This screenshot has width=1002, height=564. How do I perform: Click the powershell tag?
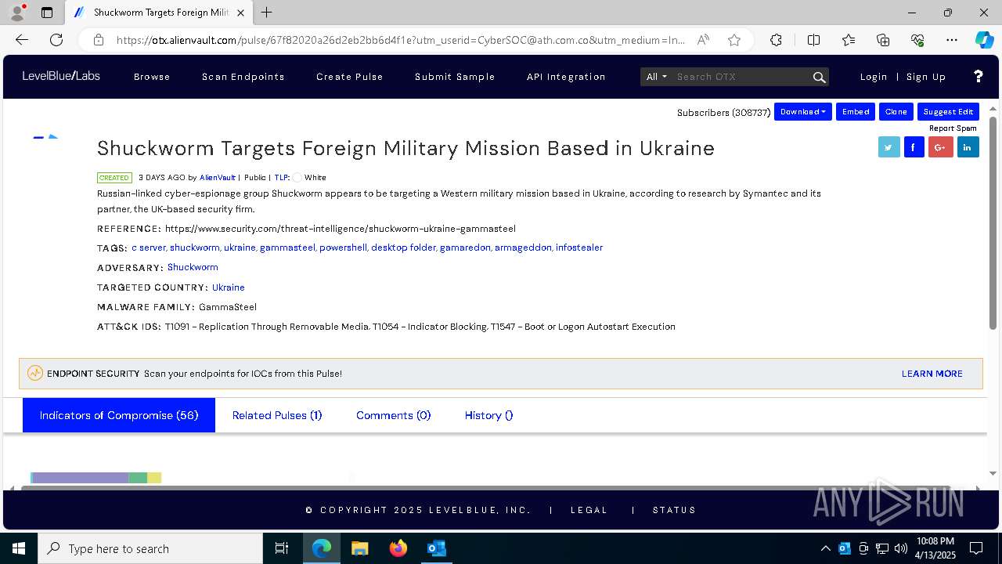tap(343, 248)
